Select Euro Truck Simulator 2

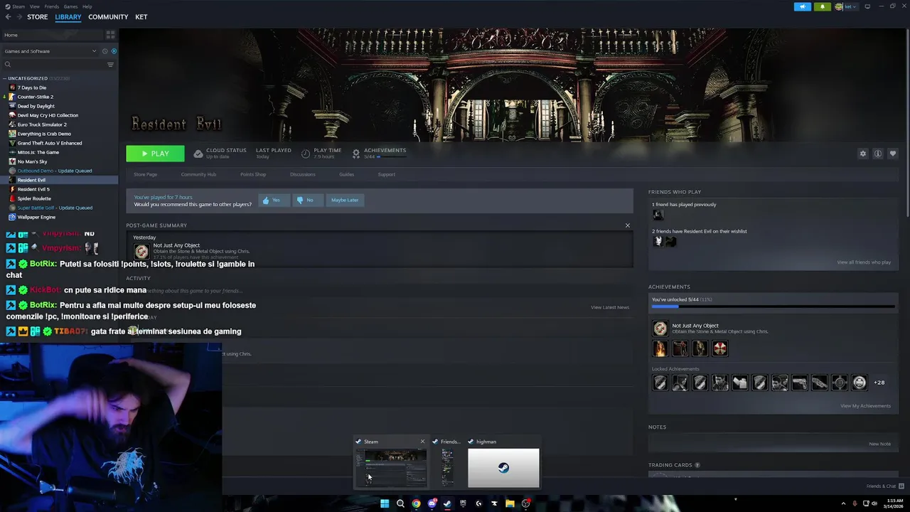point(41,124)
